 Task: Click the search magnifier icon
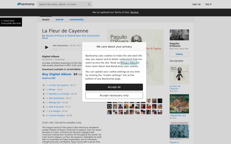(89, 4)
